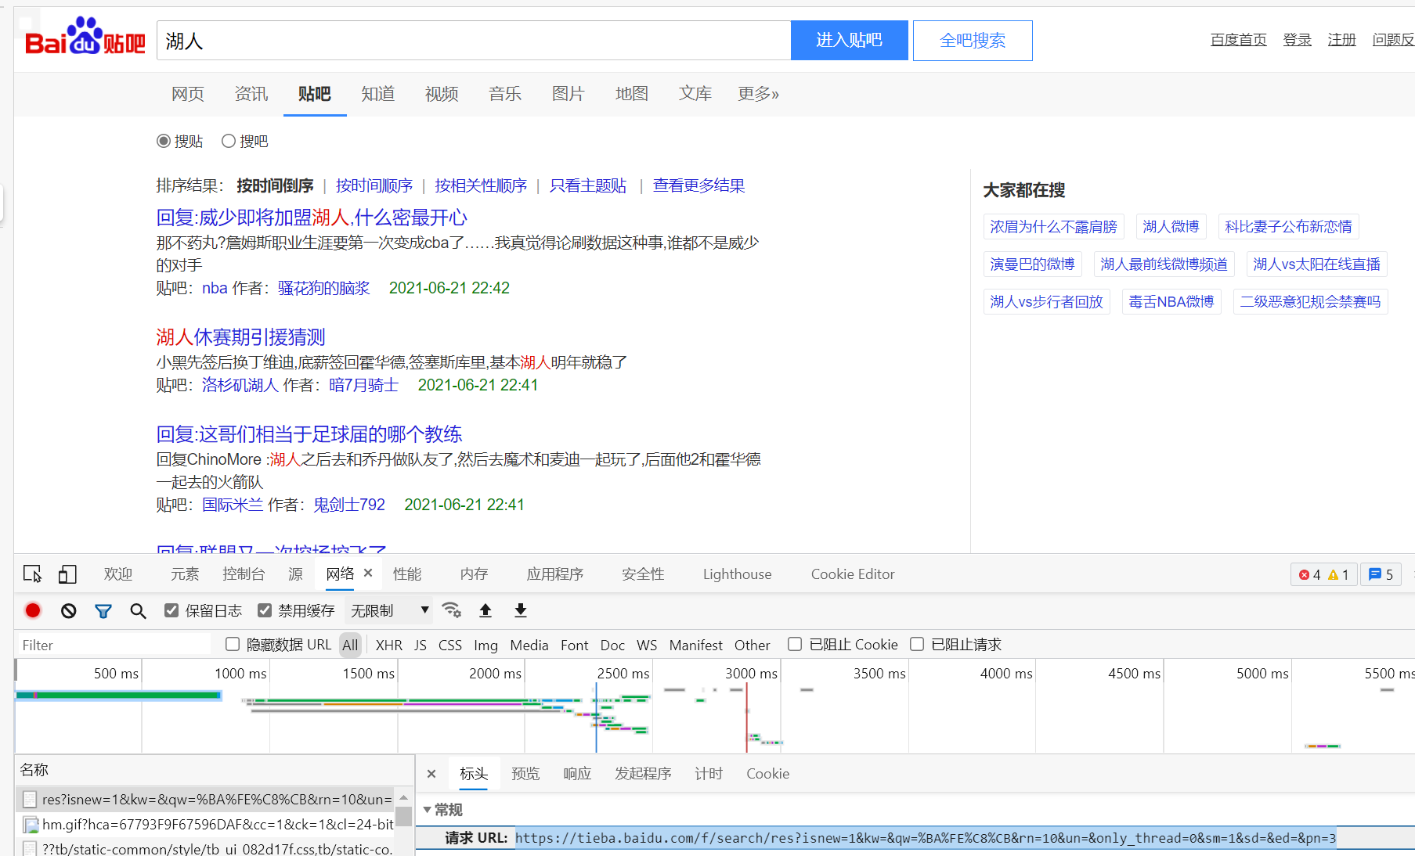
Task: Sort results by 按相关性顺序
Action: tap(481, 185)
